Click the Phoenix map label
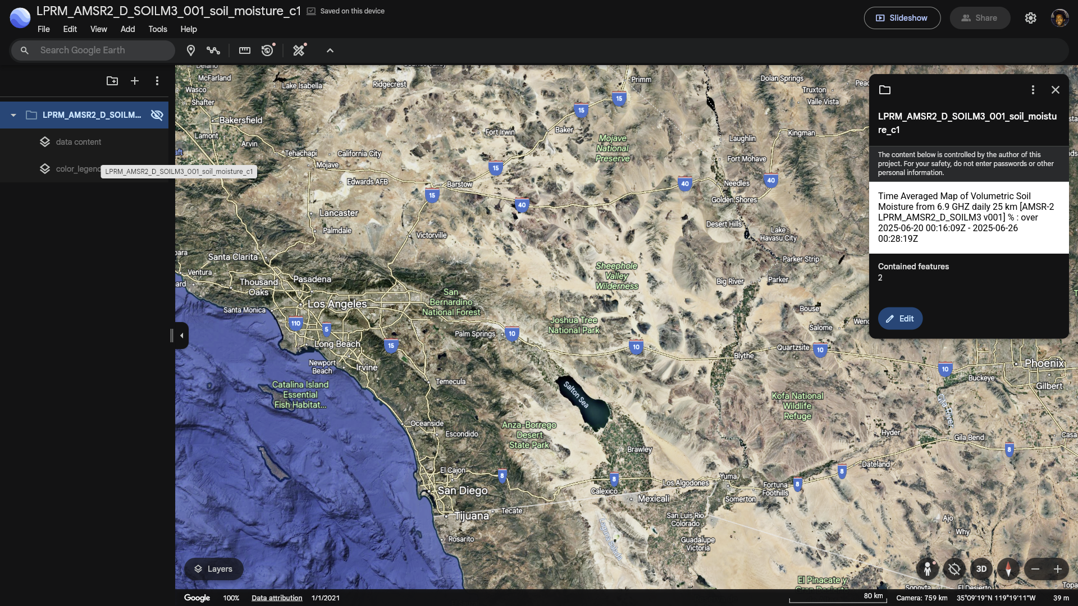This screenshot has height=606, width=1078. 1044,364
